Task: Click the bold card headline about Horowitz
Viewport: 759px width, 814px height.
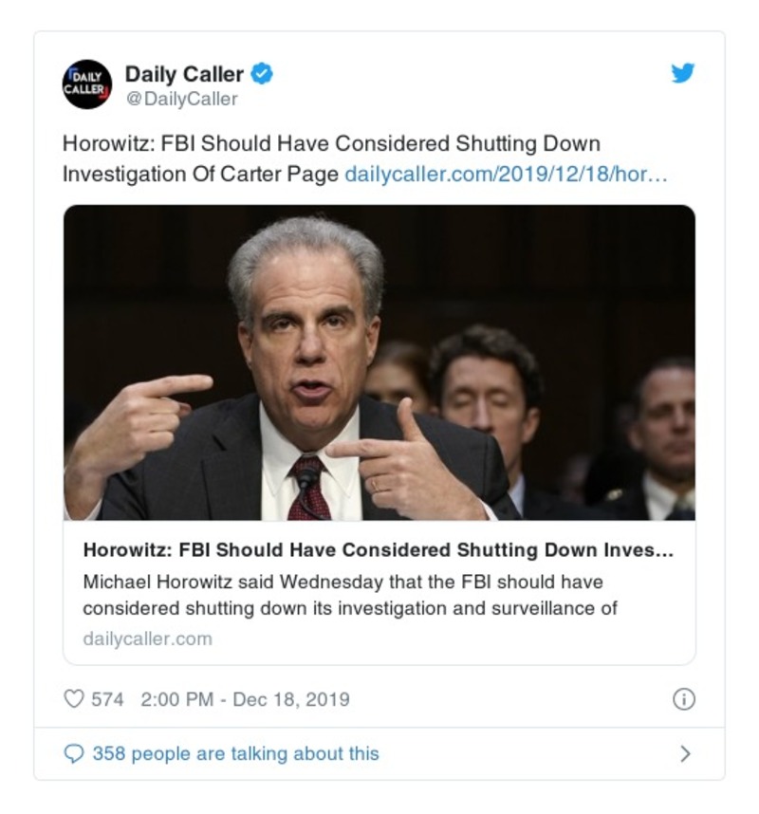Action: [378, 551]
